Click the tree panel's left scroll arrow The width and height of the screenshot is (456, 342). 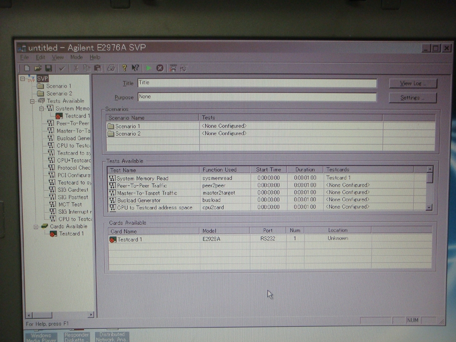[x=29, y=315]
